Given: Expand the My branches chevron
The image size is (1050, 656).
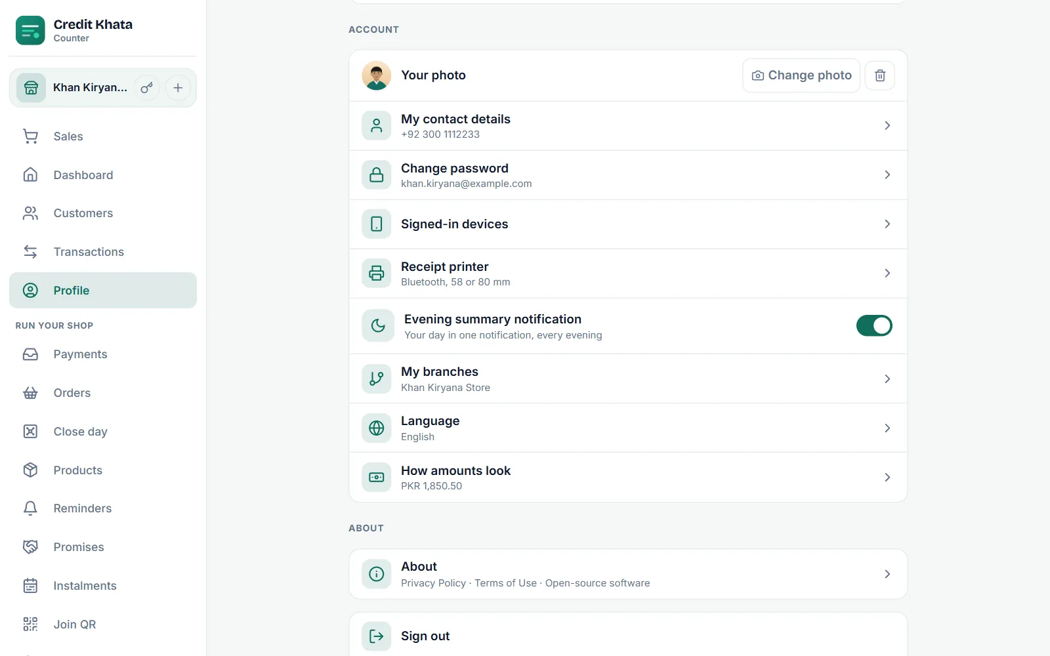Looking at the screenshot, I should (887, 379).
